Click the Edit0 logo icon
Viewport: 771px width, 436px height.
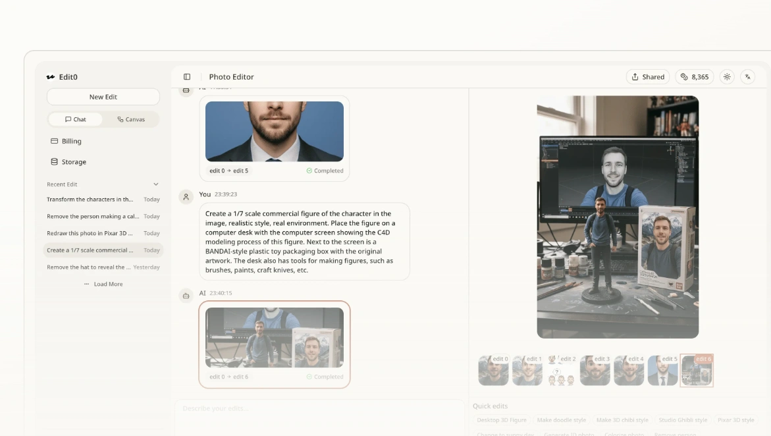[x=51, y=77]
